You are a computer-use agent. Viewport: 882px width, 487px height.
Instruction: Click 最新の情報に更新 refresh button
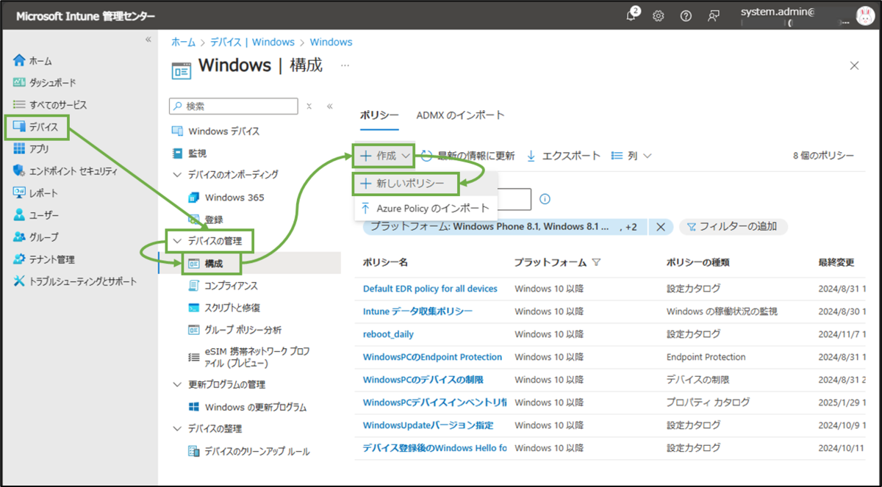[x=467, y=156]
